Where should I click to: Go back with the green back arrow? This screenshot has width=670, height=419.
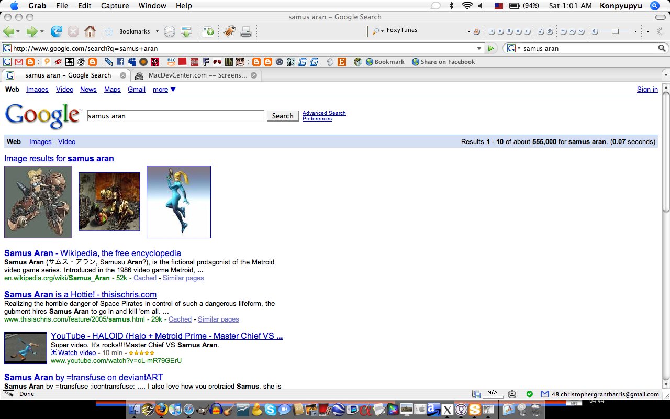click(8, 31)
